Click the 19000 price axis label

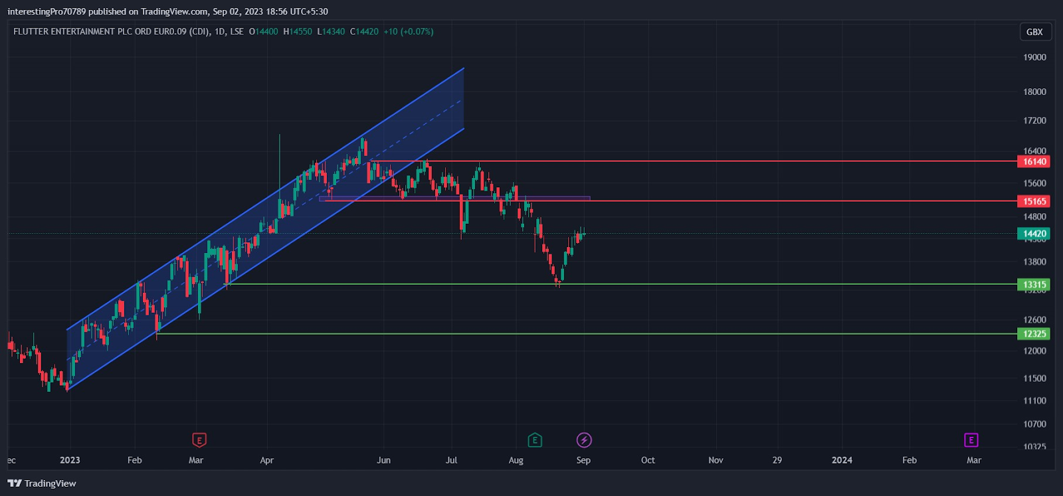(1034, 57)
